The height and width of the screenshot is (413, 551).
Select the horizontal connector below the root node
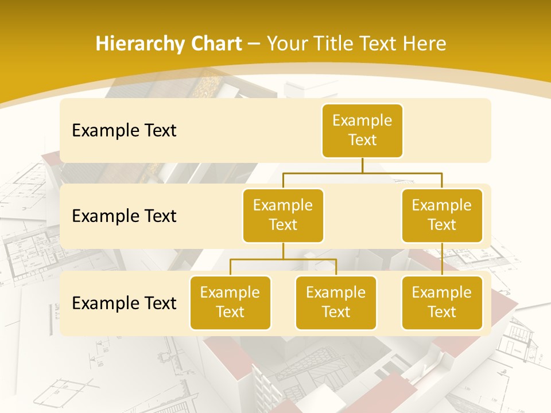402,172
